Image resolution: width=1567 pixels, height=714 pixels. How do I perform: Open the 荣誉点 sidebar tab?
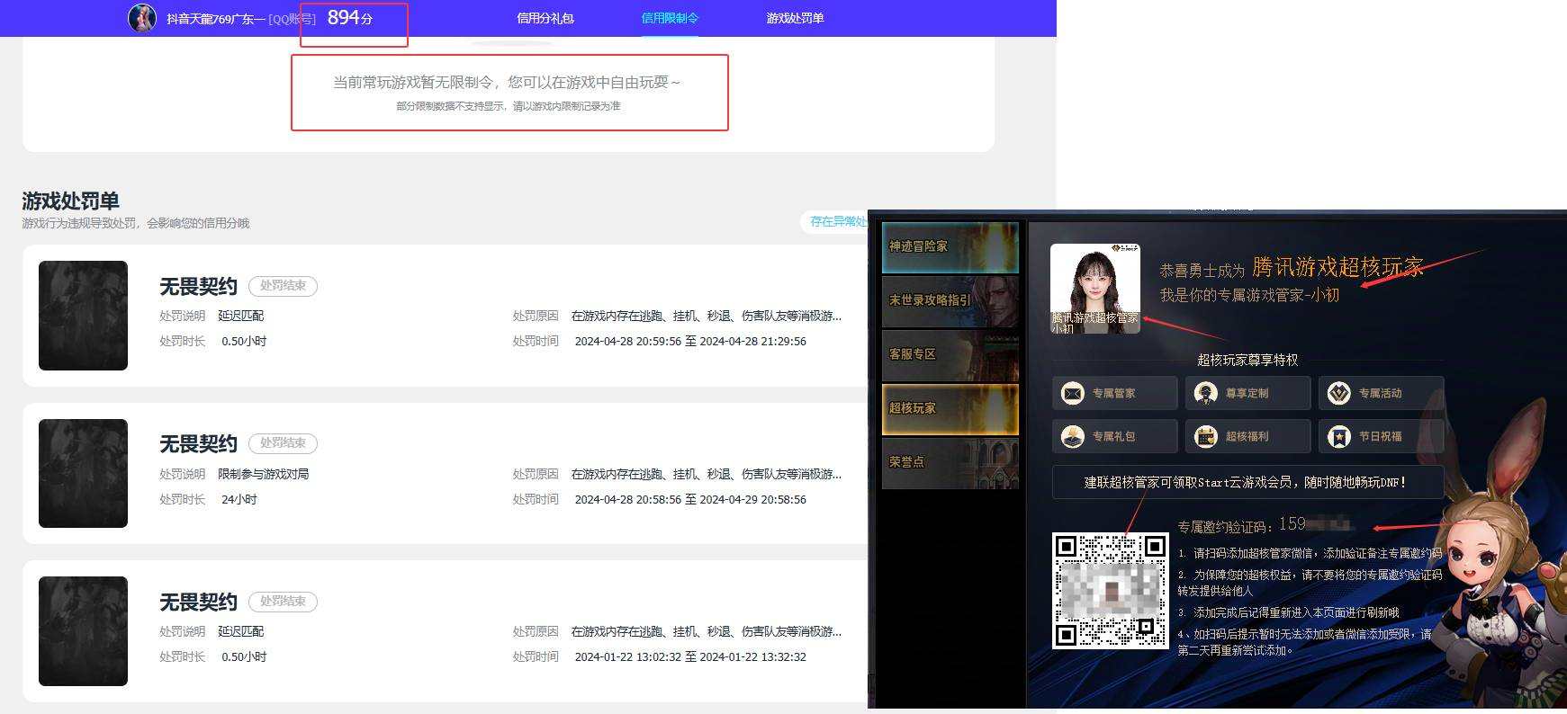tap(950, 462)
